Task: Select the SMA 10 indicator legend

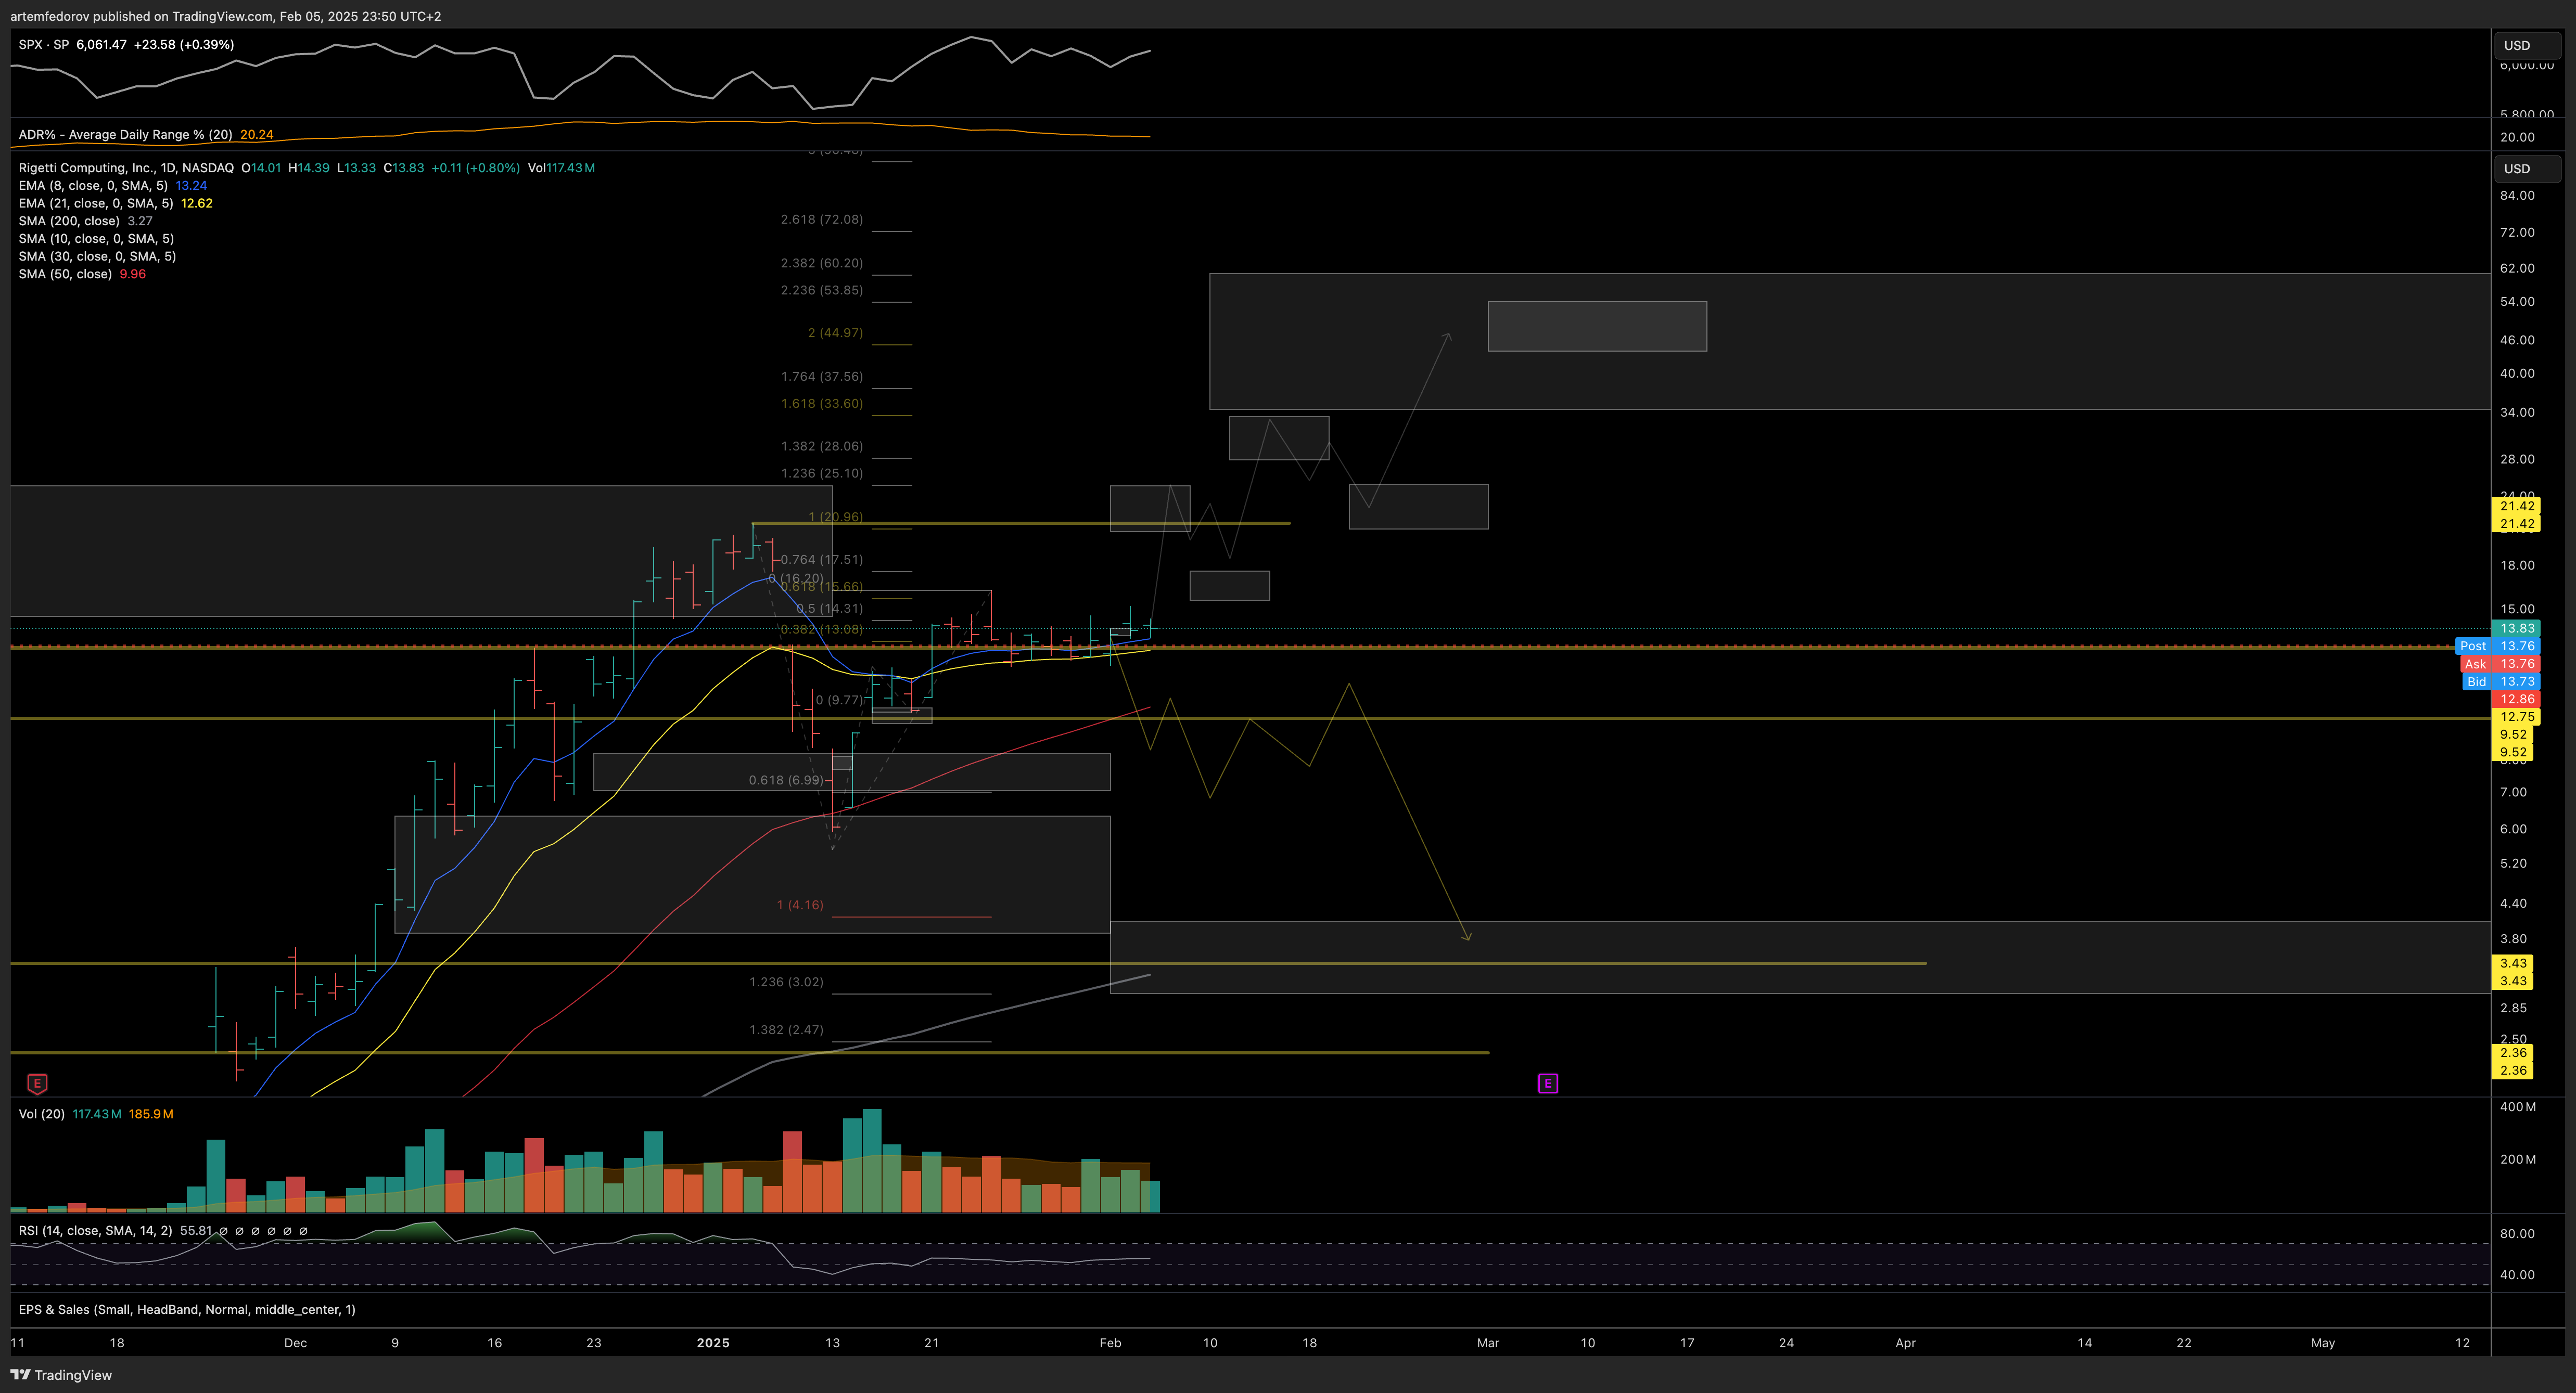Action: coord(96,239)
